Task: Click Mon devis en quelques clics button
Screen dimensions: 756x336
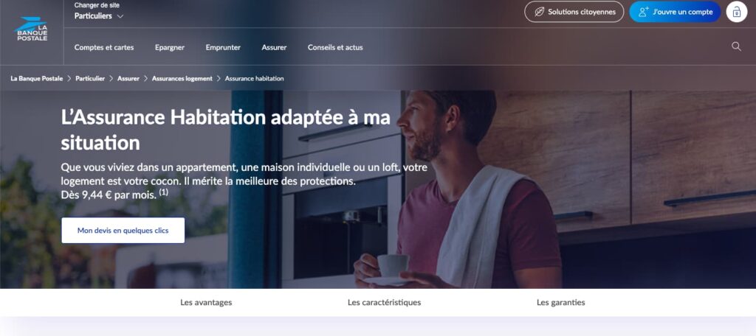Action: (123, 231)
